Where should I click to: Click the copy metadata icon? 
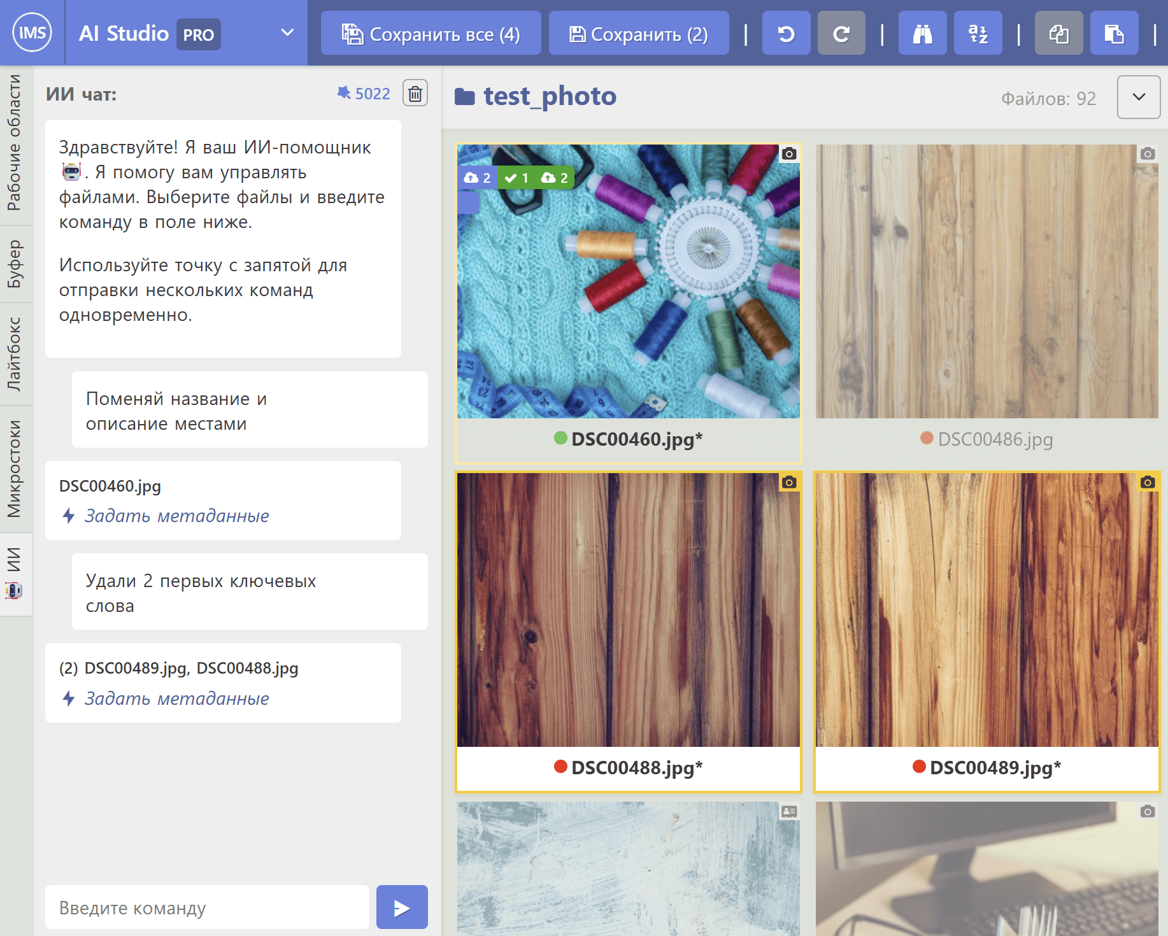click(1058, 34)
